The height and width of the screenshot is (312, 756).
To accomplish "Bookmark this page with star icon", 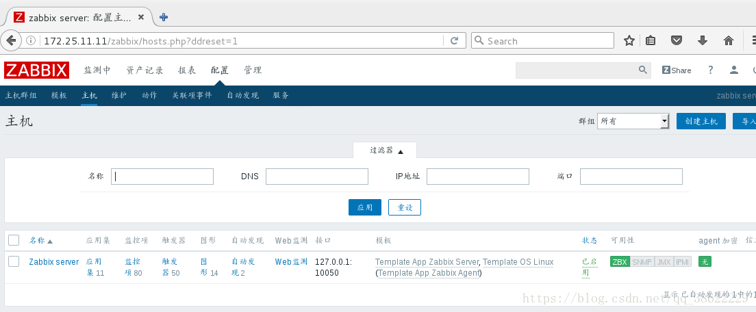I will pyautogui.click(x=629, y=41).
